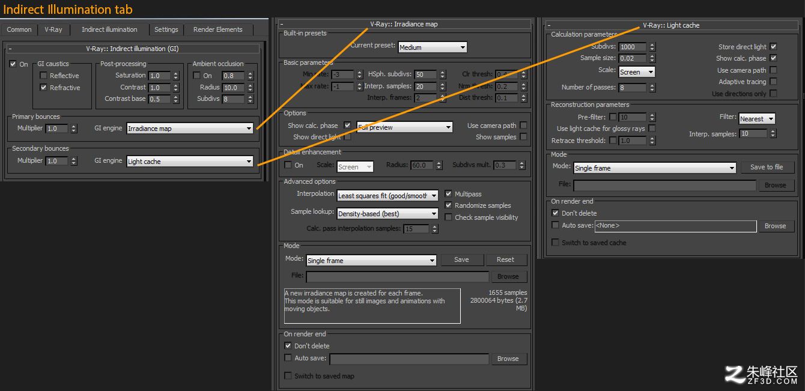Image resolution: width=805 pixels, height=391 pixels.
Task: Enable Check sample visibility
Action: click(x=448, y=217)
